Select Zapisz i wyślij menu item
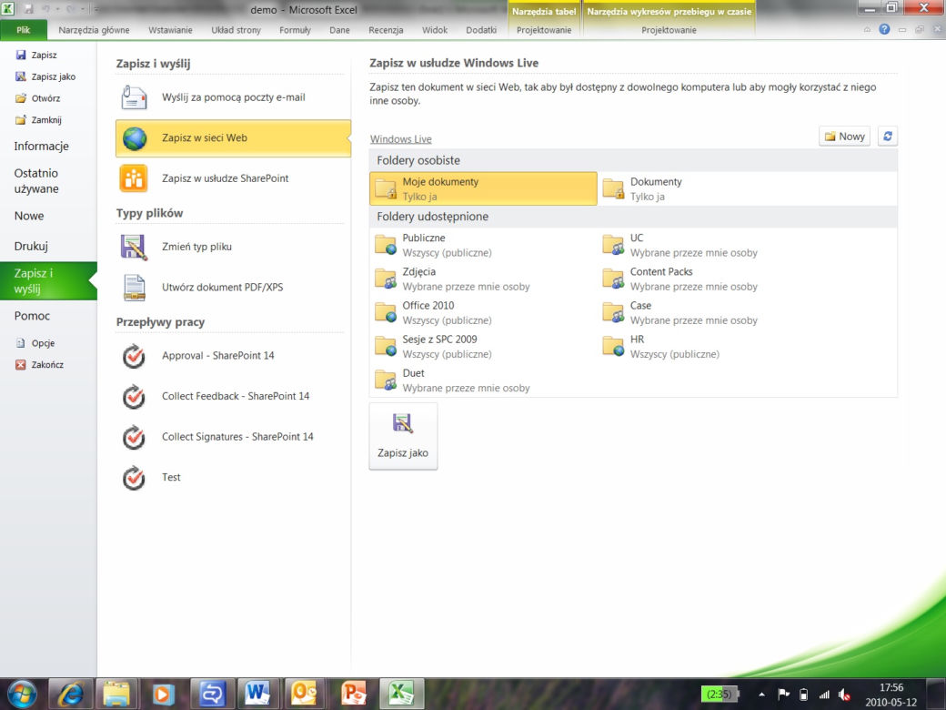Image resolution: width=946 pixels, height=710 pixels. pos(48,280)
